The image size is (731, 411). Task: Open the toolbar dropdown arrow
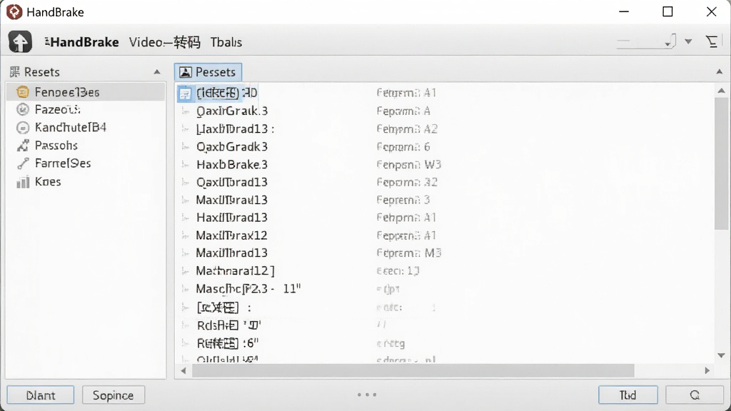688,41
